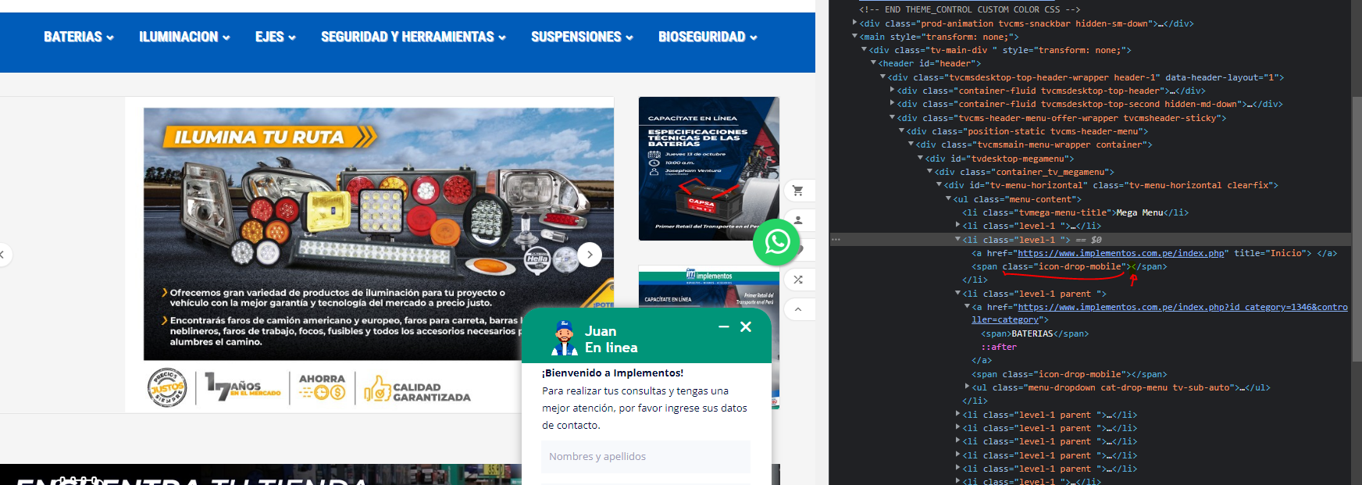Screen dimensions: 1362x485
Task: Click the three-dots gutter icon in DevTools
Action: pos(836,240)
